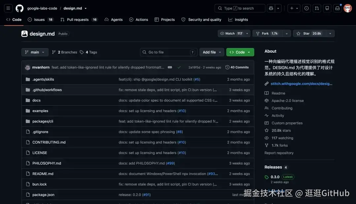Expand the Copilot options caret
Viewport: 356px width, 204px height.
coord(278,8)
